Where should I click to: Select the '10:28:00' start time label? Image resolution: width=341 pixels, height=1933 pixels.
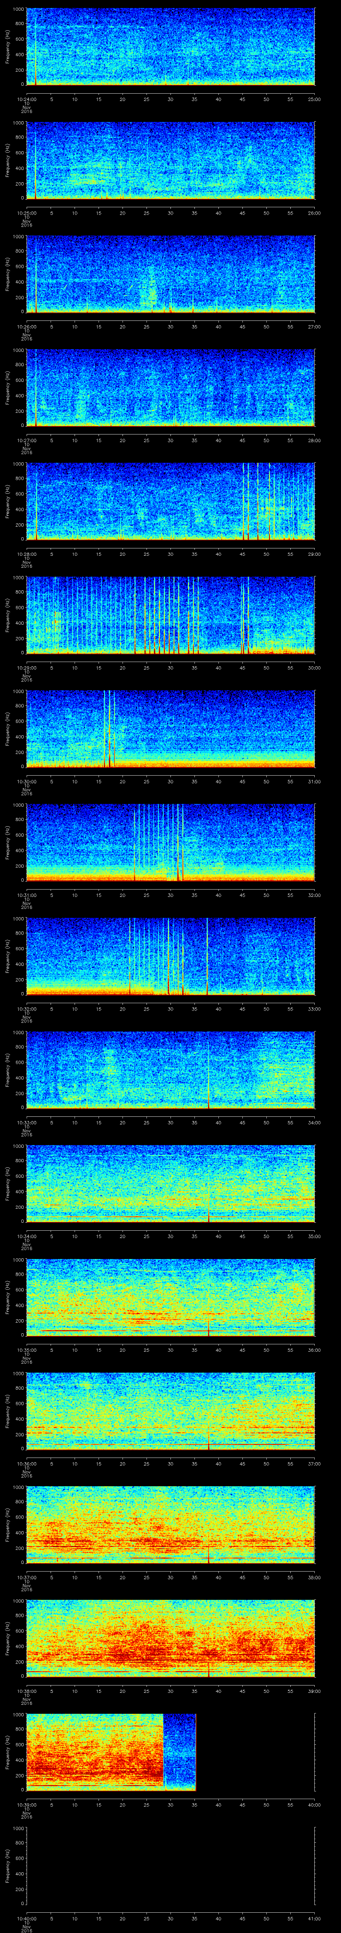pyautogui.click(x=26, y=554)
